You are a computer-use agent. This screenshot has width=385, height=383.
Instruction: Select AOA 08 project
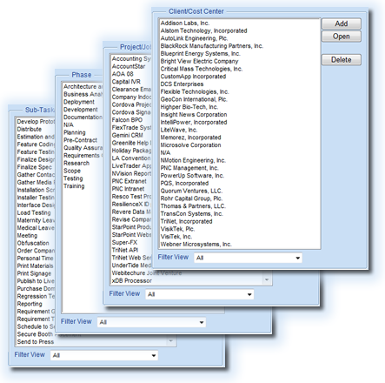(x=123, y=74)
